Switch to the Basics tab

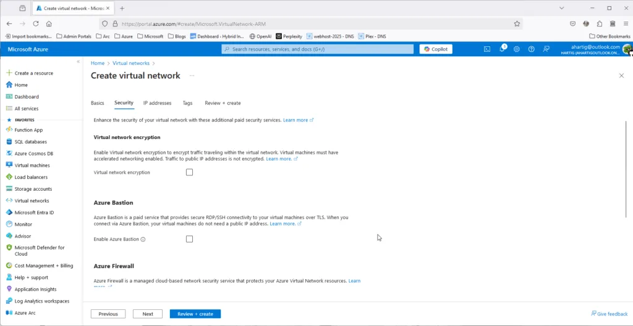97,103
